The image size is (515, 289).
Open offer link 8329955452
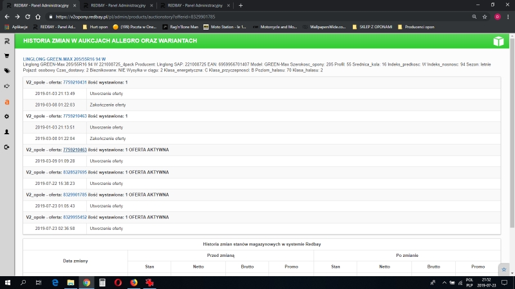(x=75, y=217)
